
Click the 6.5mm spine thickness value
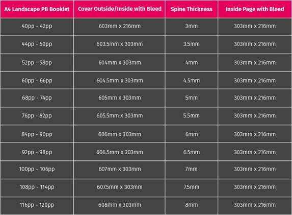(x=192, y=152)
